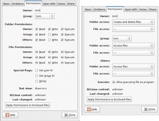
Task: Select Permissions tab in right dialog
Action: click(x=115, y=9)
